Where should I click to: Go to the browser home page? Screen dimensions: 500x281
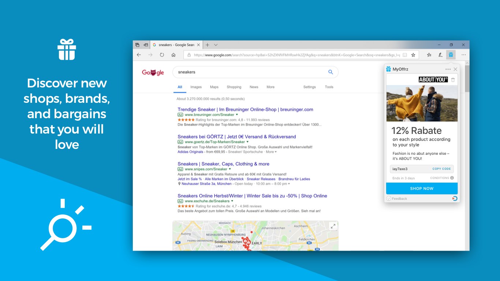pos(173,55)
